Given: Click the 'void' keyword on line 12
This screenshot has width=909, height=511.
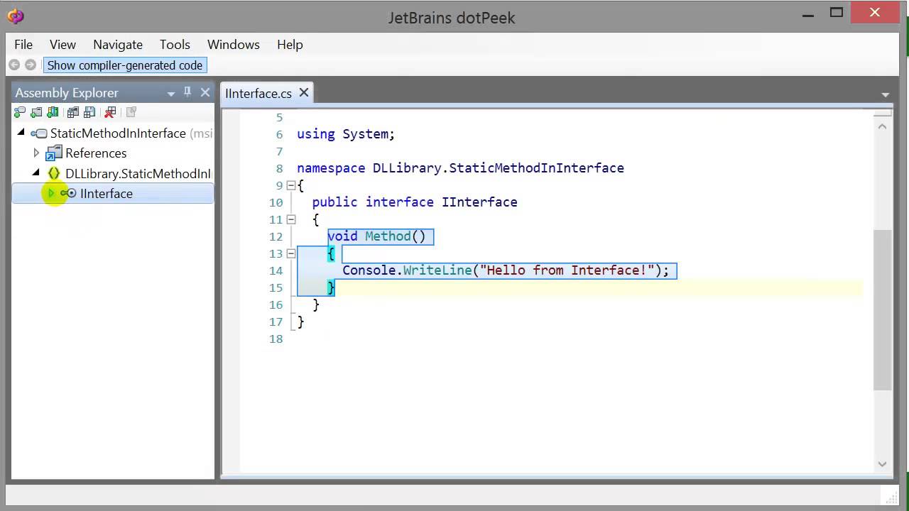Looking at the screenshot, I should 342,236.
